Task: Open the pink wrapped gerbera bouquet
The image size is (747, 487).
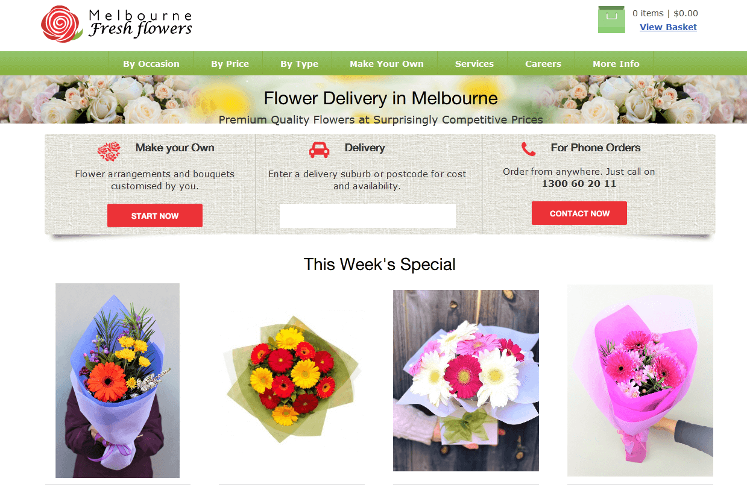Action: pos(640,380)
